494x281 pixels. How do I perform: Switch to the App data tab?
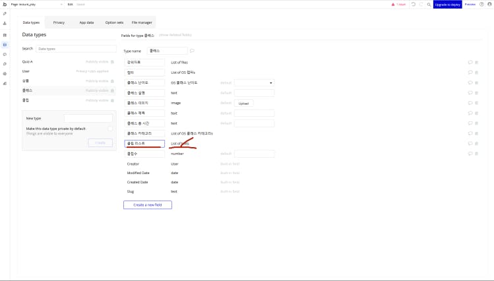(x=86, y=22)
